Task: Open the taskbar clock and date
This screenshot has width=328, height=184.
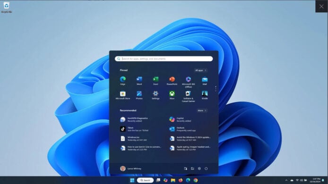Action: 315,180
